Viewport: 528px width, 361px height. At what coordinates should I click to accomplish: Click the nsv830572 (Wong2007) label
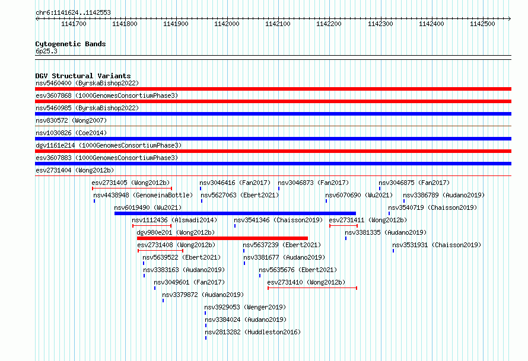pyautogui.click(x=71, y=120)
